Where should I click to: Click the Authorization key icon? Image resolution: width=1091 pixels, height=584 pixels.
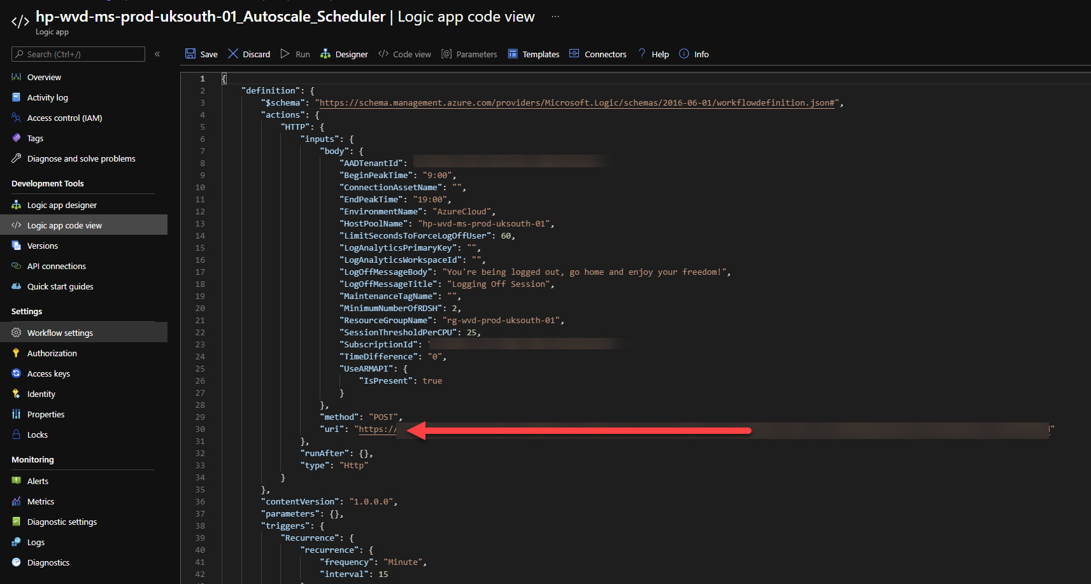[17, 353]
